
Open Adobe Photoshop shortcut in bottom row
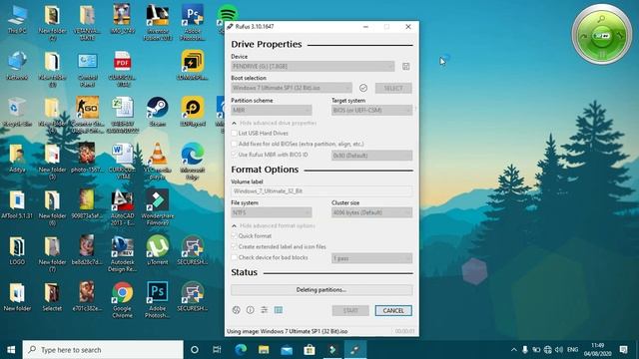tap(158, 299)
